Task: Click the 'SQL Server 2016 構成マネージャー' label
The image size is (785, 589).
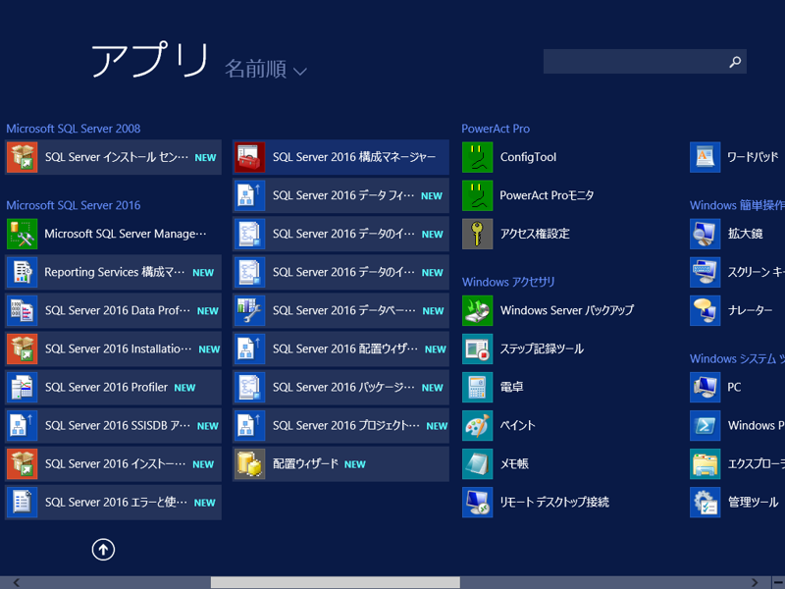Action: (354, 157)
